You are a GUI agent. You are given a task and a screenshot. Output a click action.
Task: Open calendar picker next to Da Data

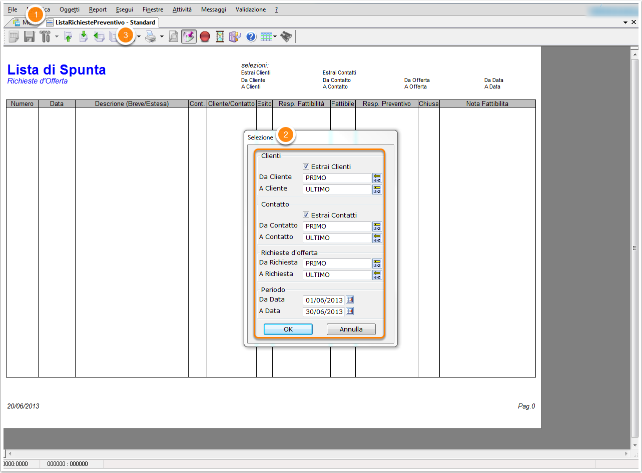(x=350, y=299)
